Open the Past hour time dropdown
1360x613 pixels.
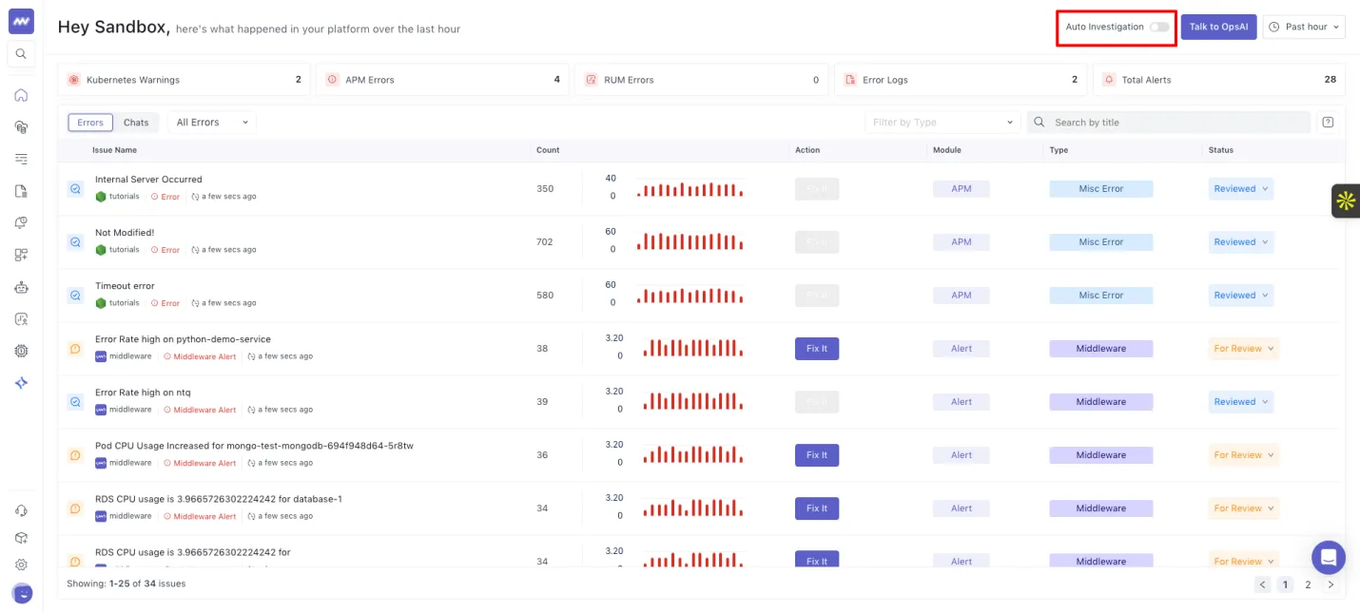(1304, 27)
